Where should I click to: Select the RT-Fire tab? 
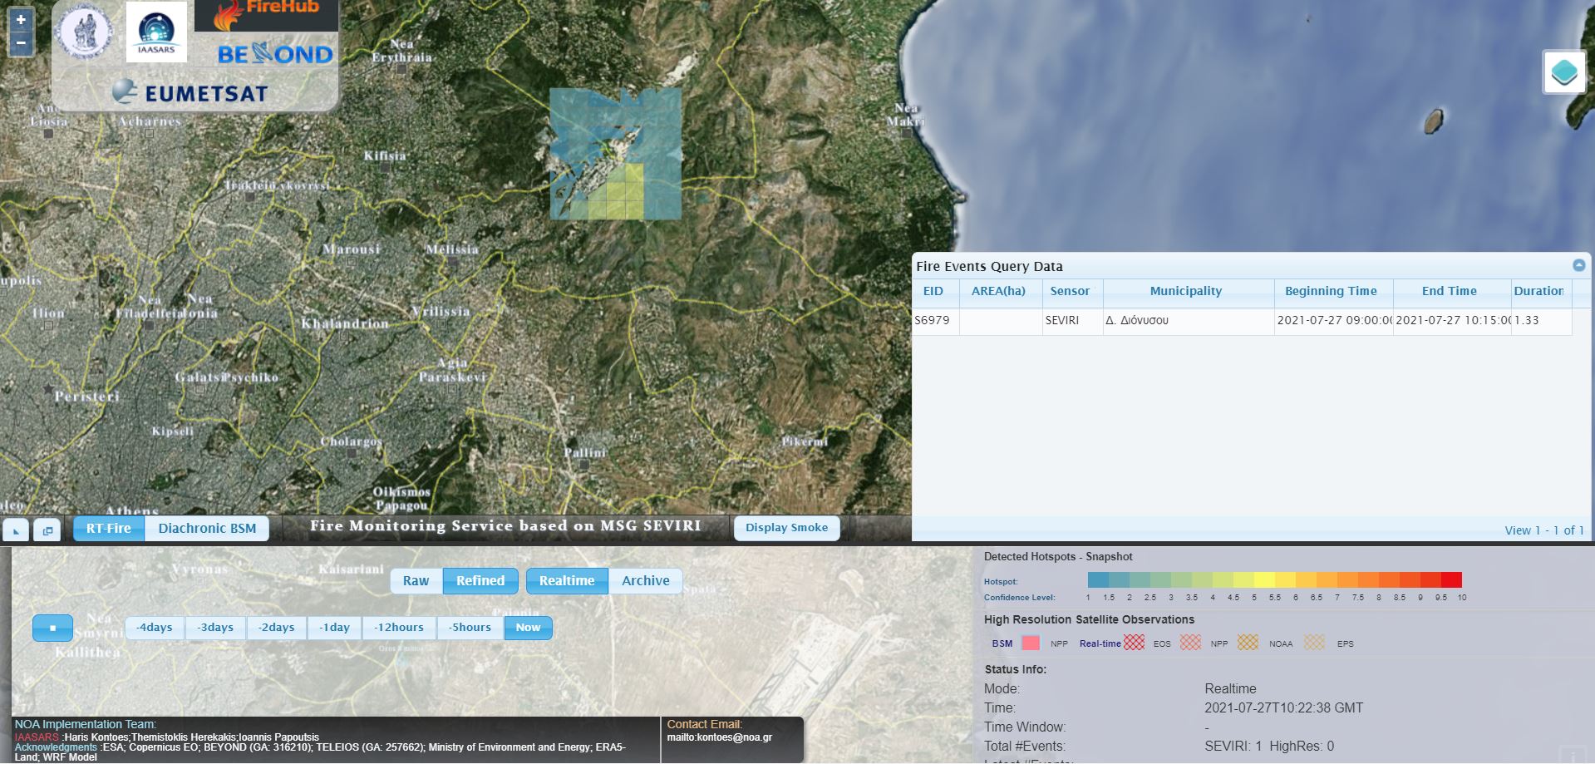(x=109, y=528)
